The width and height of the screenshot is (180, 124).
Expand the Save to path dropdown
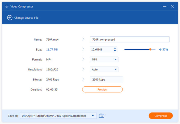pyautogui.click(x=93, y=116)
